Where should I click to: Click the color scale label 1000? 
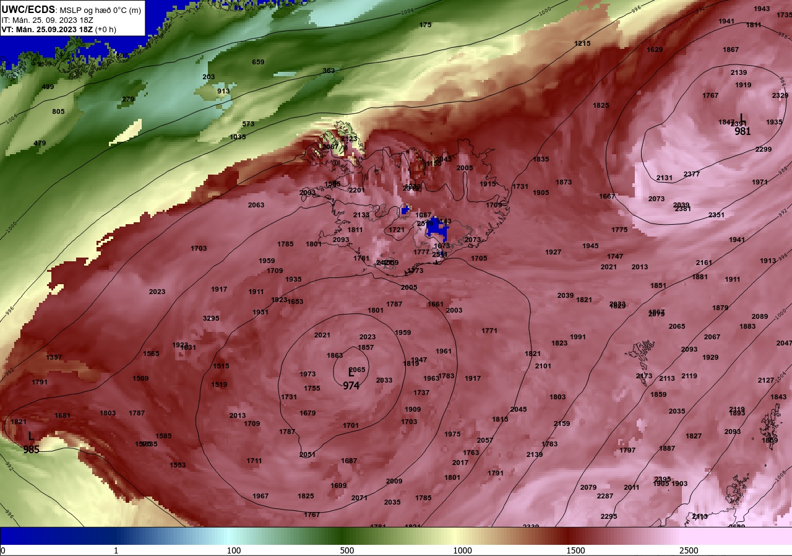[462, 550]
